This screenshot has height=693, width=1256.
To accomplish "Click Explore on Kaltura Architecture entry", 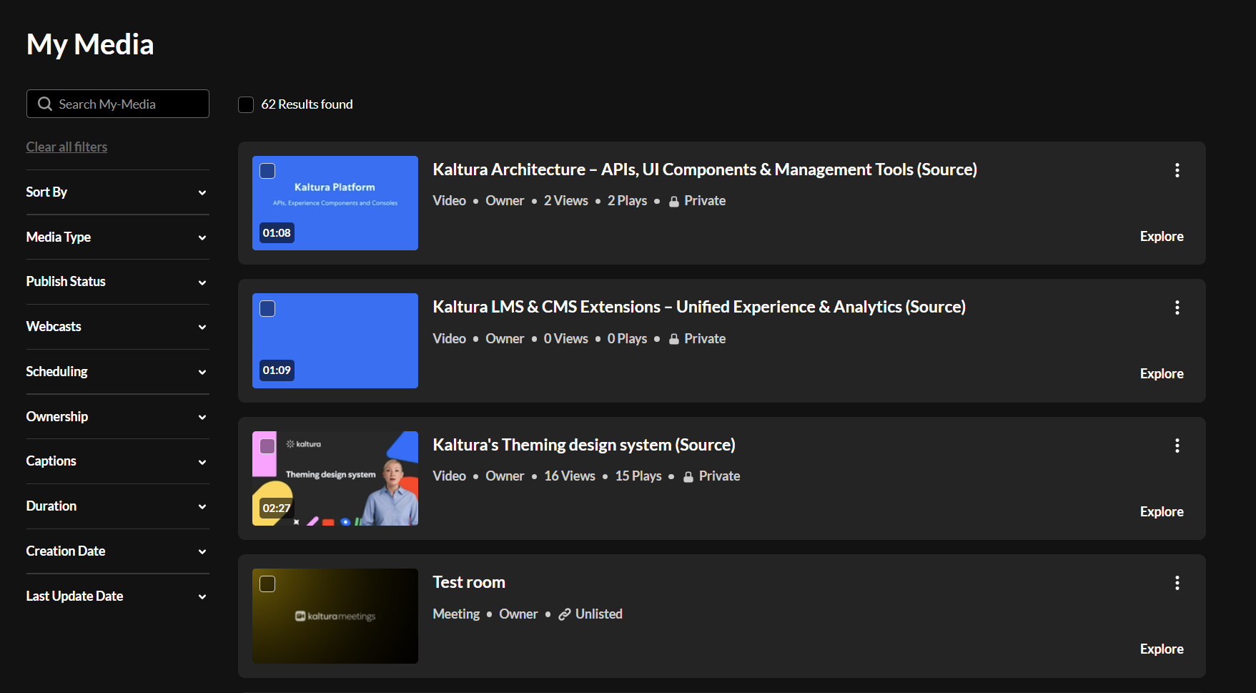I will (x=1162, y=236).
